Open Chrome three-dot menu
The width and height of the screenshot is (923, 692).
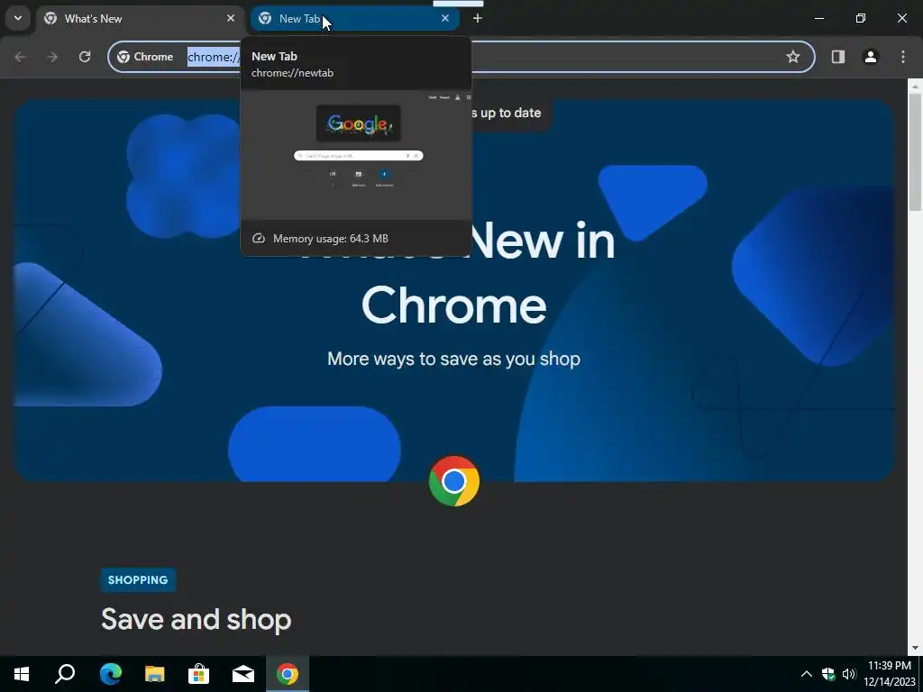click(903, 57)
